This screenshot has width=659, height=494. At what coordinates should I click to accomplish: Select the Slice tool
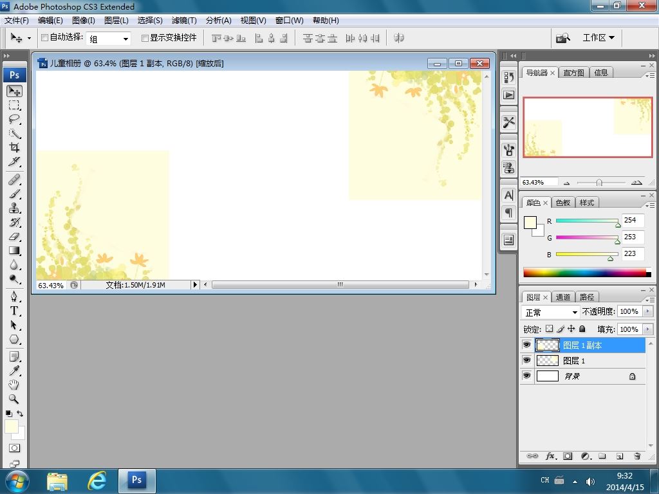14,161
